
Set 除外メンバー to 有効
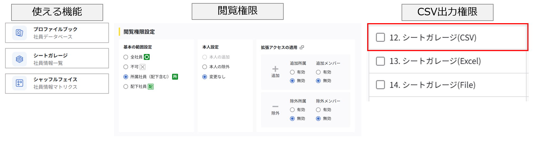[x=318, y=110]
